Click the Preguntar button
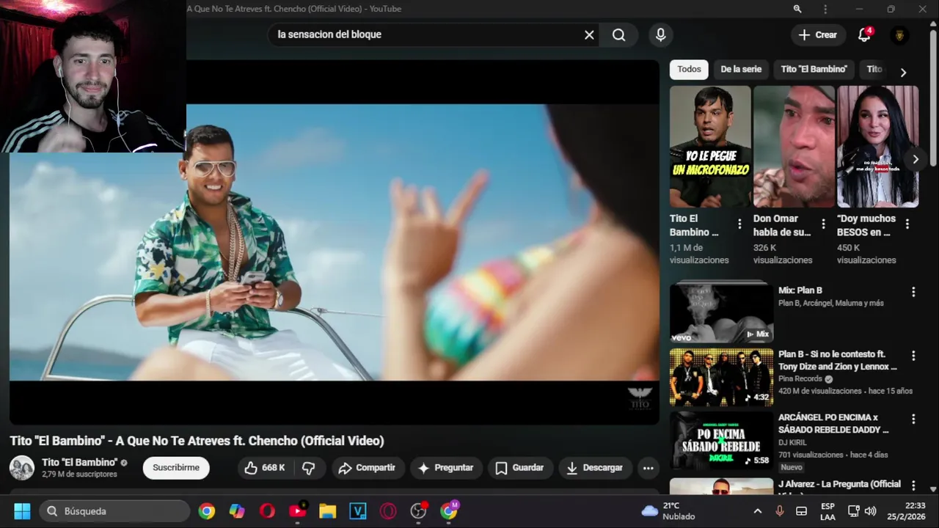Viewport: 939px width, 528px height. point(446,468)
